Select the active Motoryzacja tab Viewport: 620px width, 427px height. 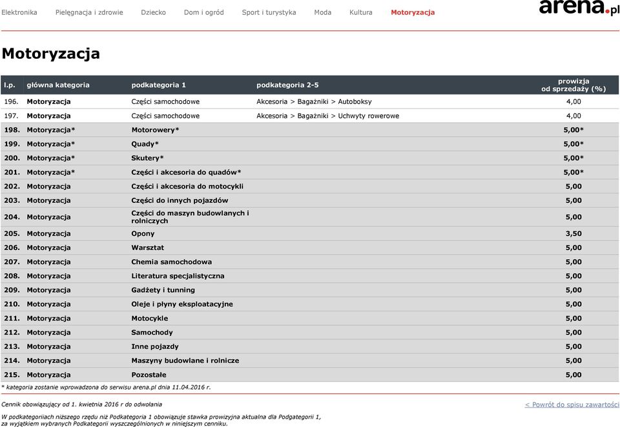413,12
